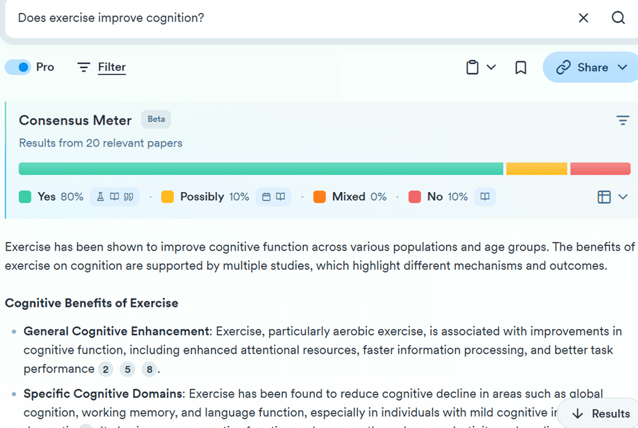
Task: Click the Beta badge
Action: point(156,119)
